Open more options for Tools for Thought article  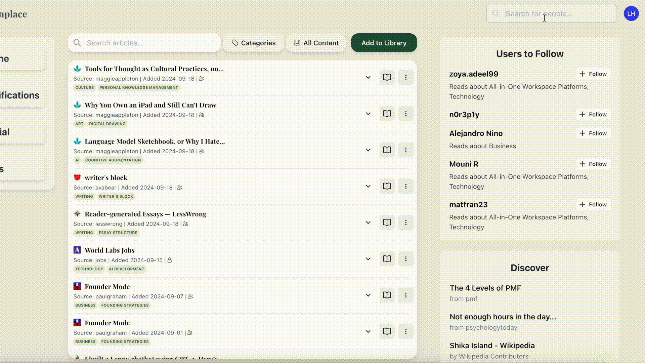(x=405, y=77)
